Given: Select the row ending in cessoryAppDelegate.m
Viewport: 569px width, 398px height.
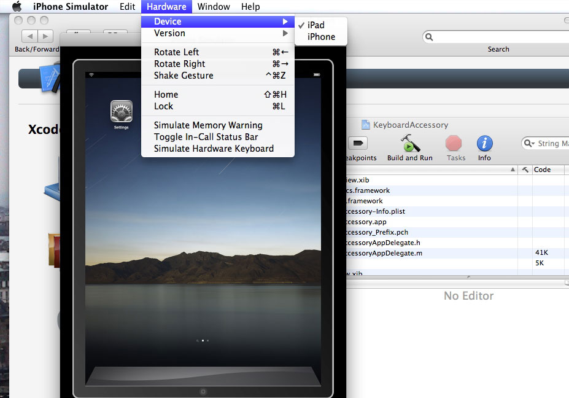Looking at the screenshot, I should coord(432,253).
